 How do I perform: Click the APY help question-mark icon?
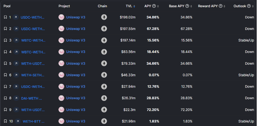coord(154,6)
